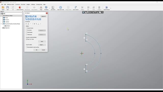Click the Pattern toolbar icon
This screenshot has width=163, height=92.
(x=82, y=8)
